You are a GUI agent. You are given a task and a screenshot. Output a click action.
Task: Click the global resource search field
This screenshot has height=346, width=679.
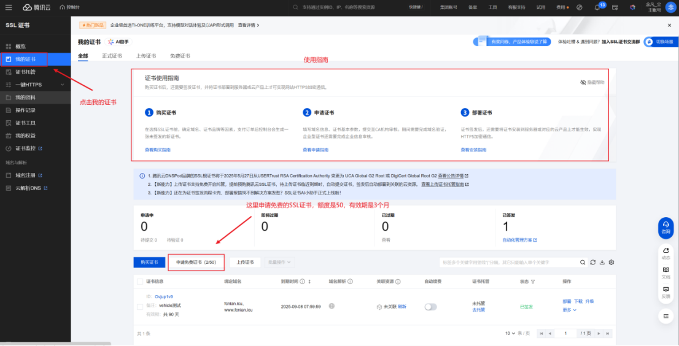[346, 7]
